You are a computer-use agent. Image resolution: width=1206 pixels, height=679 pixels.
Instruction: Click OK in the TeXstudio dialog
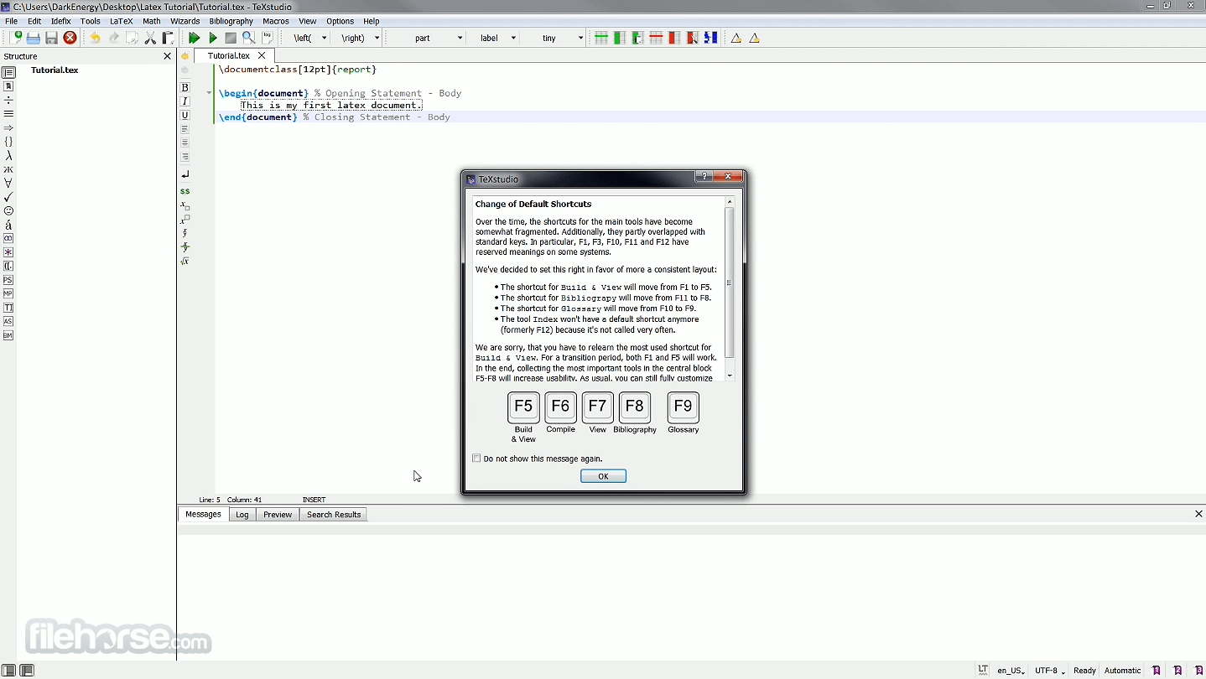(x=603, y=476)
